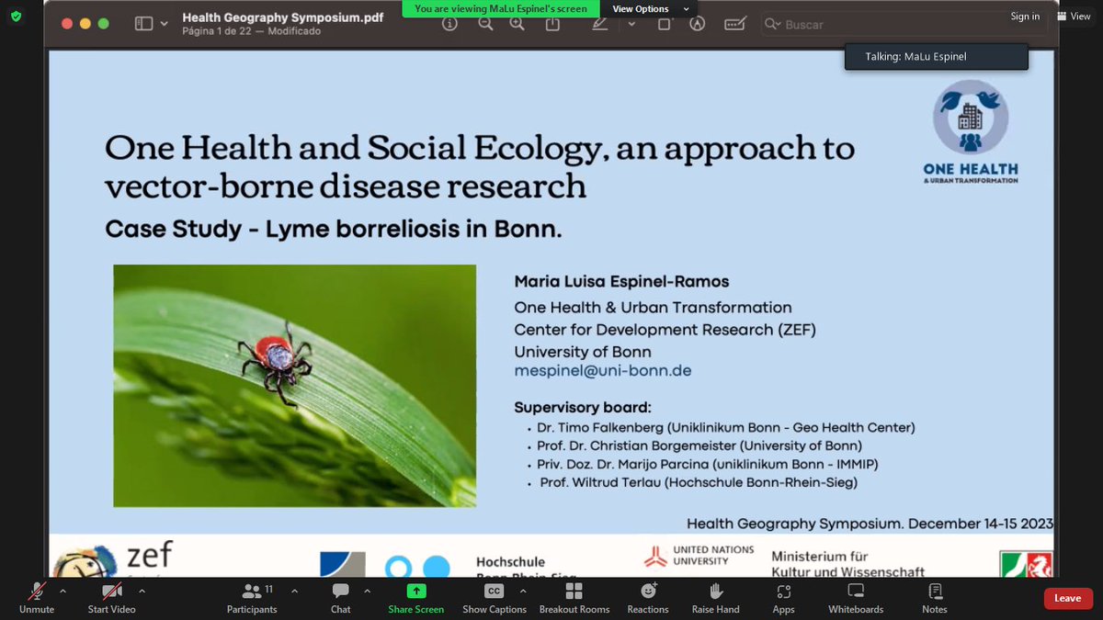This screenshot has height=620, width=1103.
Task: Click the green Share Screen icon
Action: coord(415,591)
